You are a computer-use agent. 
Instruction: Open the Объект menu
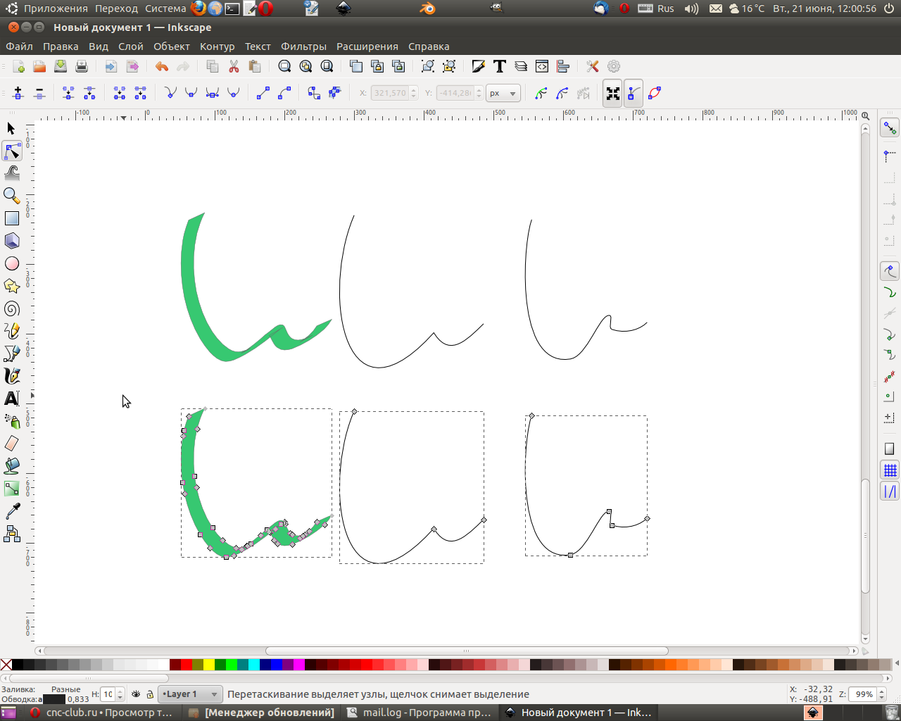point(172,46)
